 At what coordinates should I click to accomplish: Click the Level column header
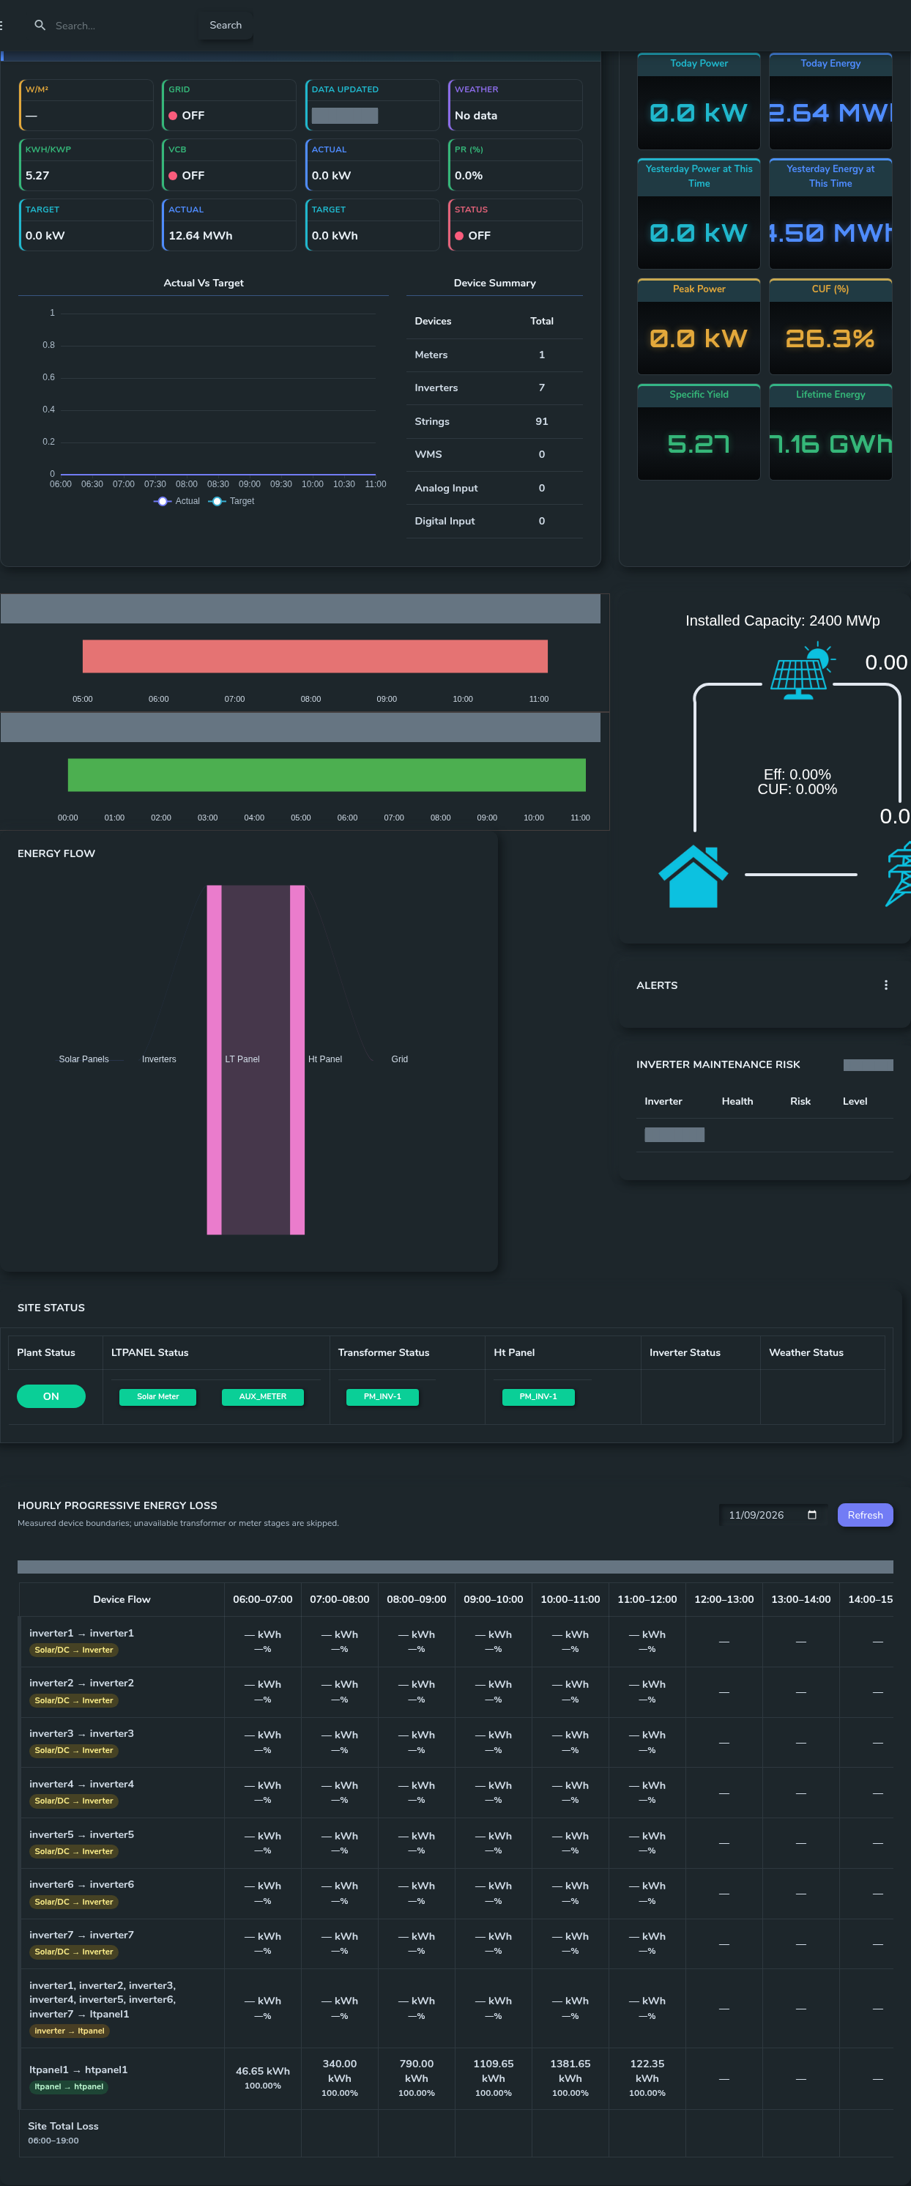click(x=854, y=1102)
